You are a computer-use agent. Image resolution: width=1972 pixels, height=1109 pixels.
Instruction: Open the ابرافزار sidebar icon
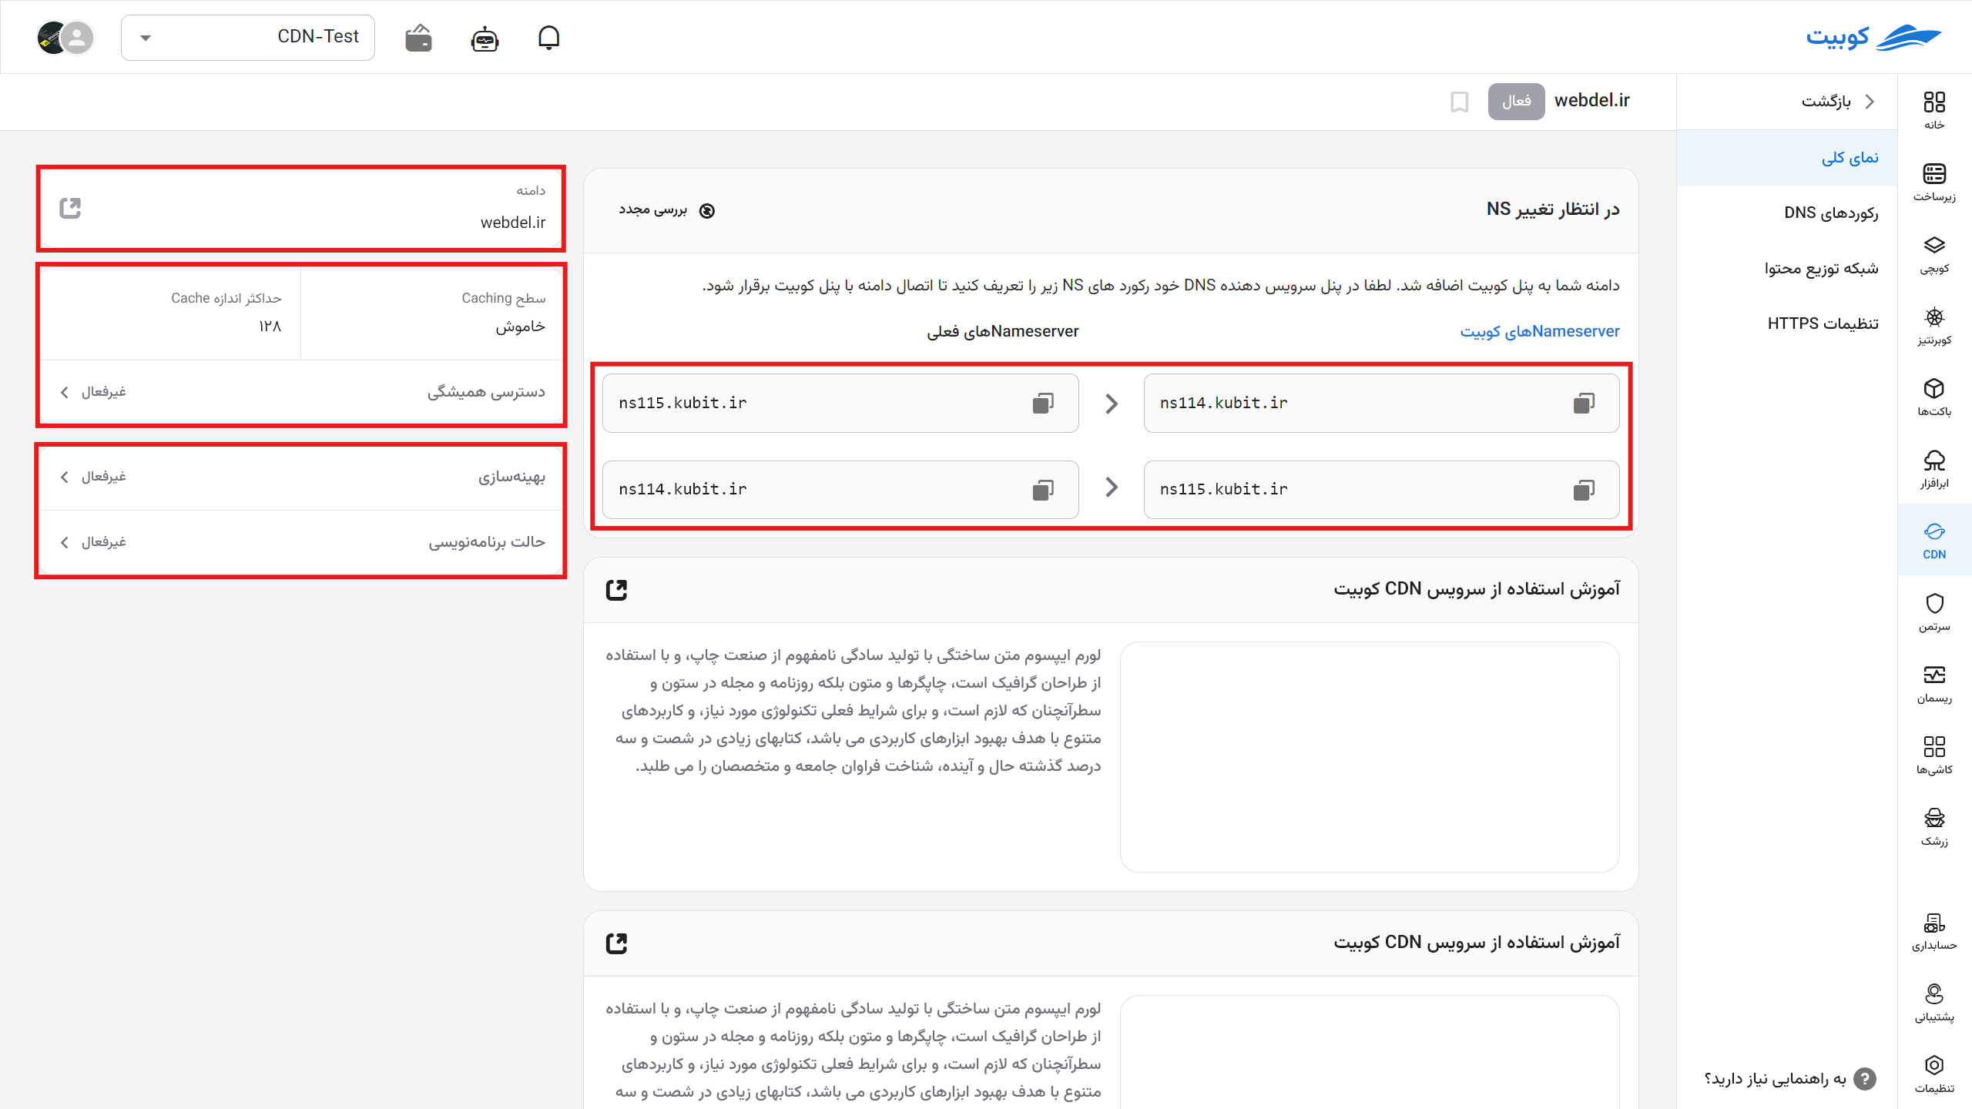(1934, 468)
